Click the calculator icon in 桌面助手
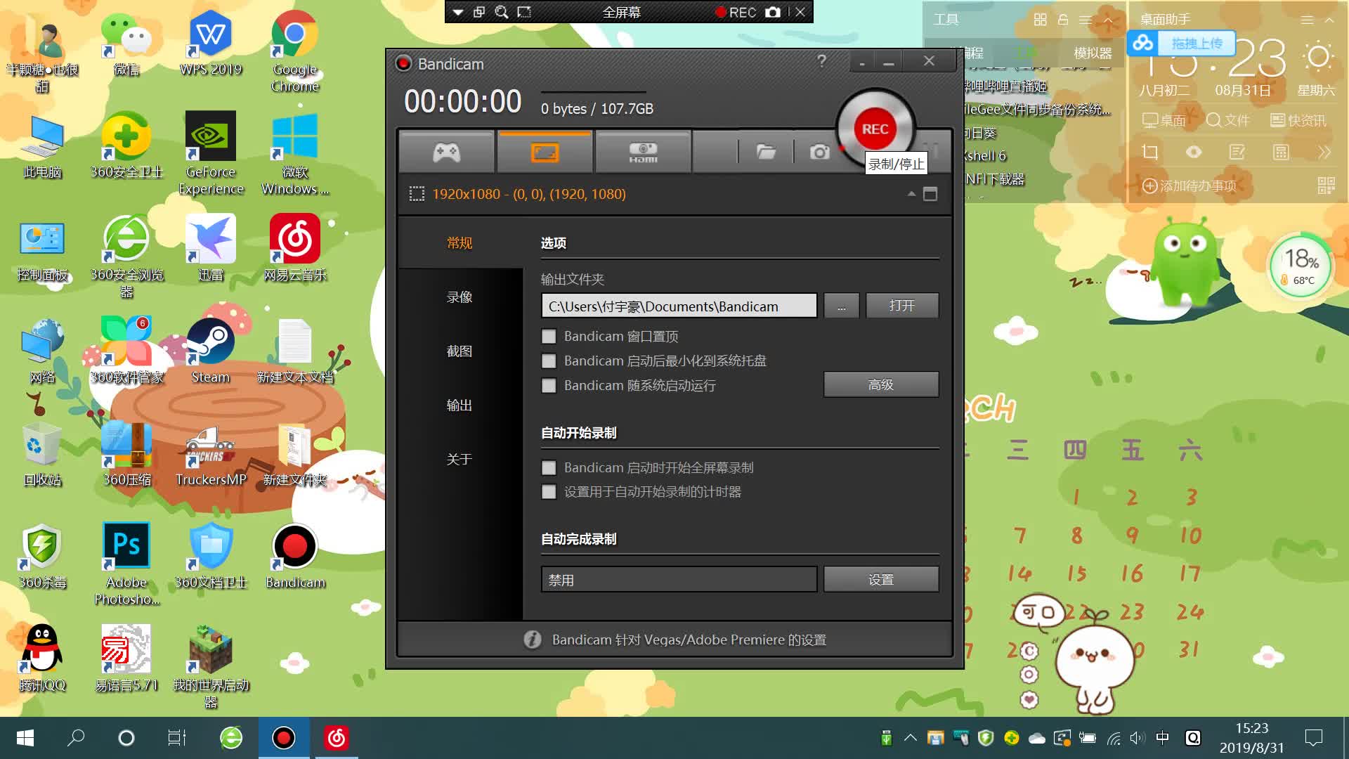1349x759 pixels. tap(1281, 152)
